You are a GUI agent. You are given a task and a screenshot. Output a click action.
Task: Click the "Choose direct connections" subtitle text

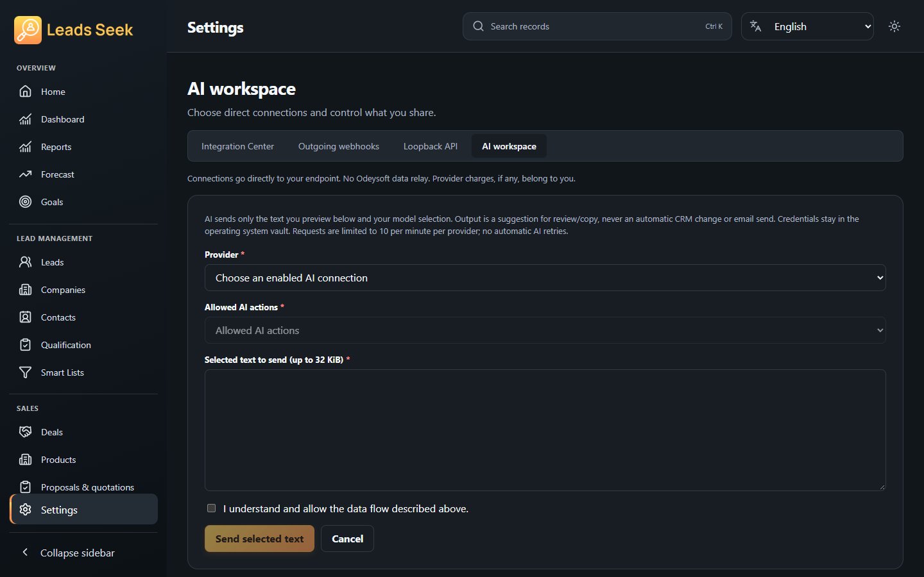311,112
